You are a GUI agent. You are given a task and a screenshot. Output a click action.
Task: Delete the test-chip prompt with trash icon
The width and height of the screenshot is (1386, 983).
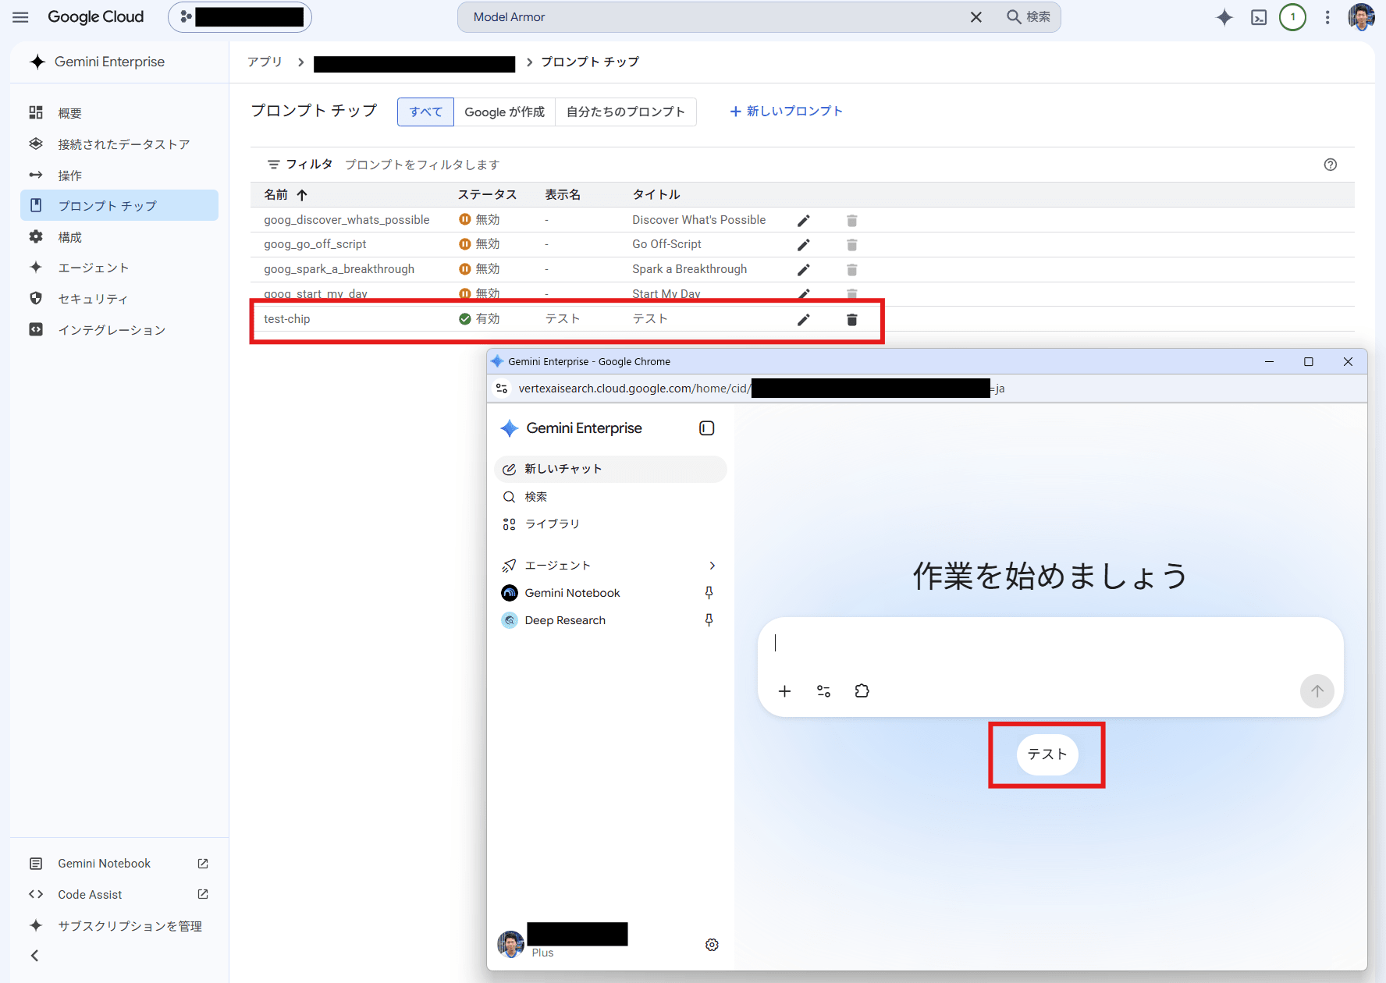coord(852,320)
